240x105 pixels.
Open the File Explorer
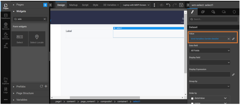click(6, 81)
